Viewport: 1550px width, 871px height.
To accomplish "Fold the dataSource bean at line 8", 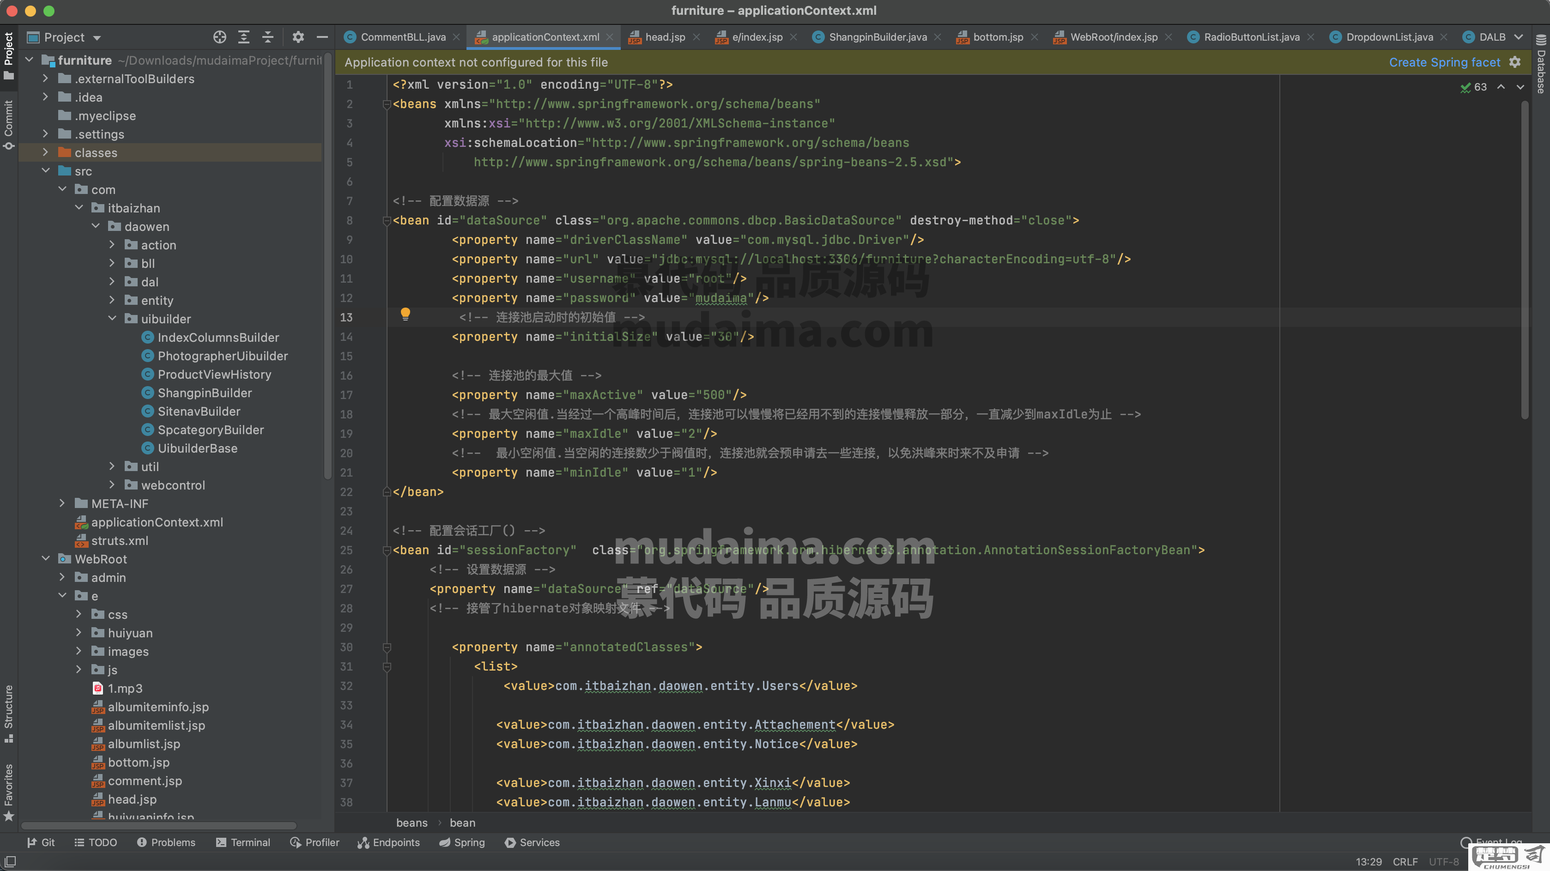I will tap(387, 221).
